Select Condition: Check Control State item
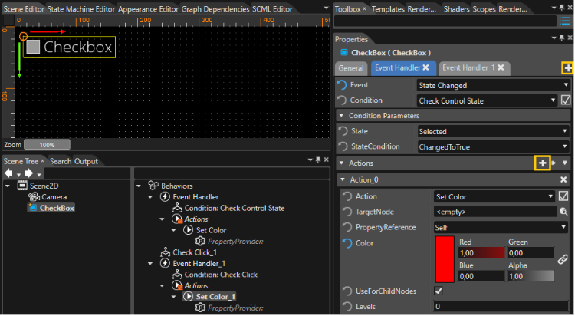This screenshot has width=575, height=316. pyautogui.click(x=235, y=208)
